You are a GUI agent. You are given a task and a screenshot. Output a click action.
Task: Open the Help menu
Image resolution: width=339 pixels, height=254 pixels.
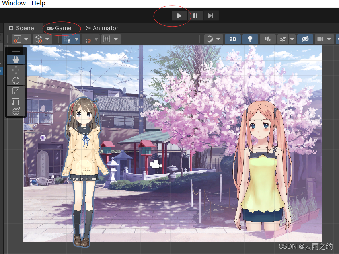tap(38, 3)
